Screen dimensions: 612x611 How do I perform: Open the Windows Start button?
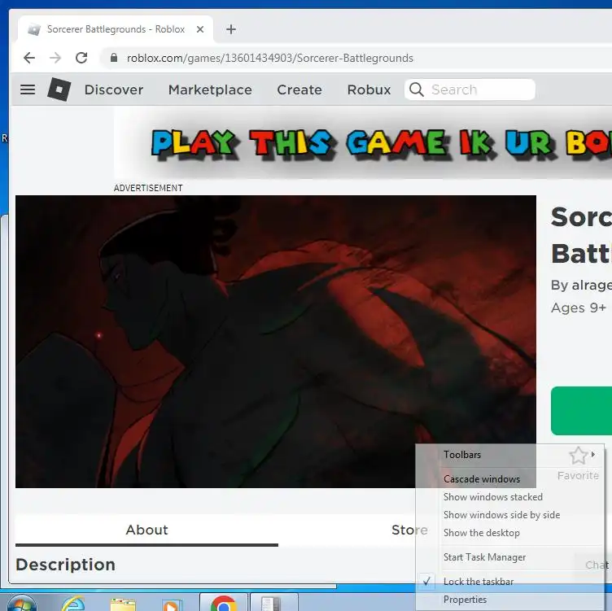[21, 603]
